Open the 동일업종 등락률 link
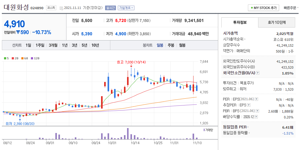 pos(237,133)
